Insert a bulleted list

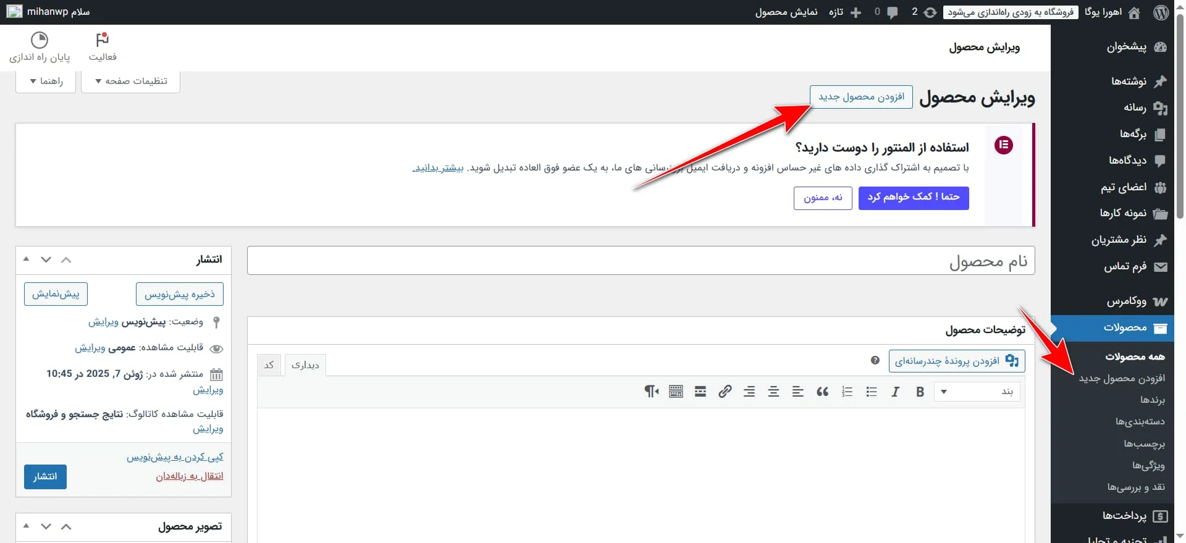pyautogui.click(x=871, y=392)
